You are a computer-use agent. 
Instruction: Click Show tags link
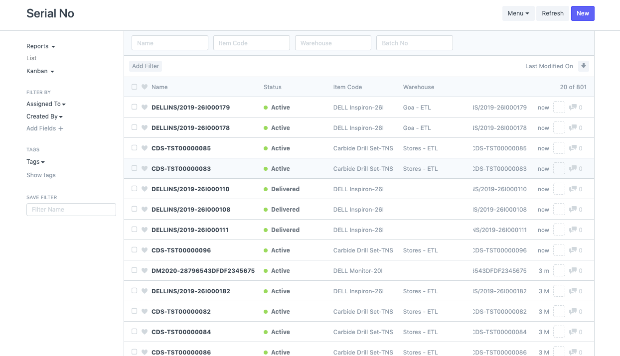41,175
